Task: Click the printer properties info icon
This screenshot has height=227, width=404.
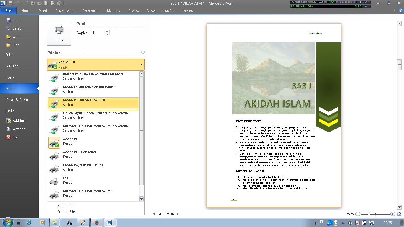Action: pyautogui.click(x=143, y=52)
